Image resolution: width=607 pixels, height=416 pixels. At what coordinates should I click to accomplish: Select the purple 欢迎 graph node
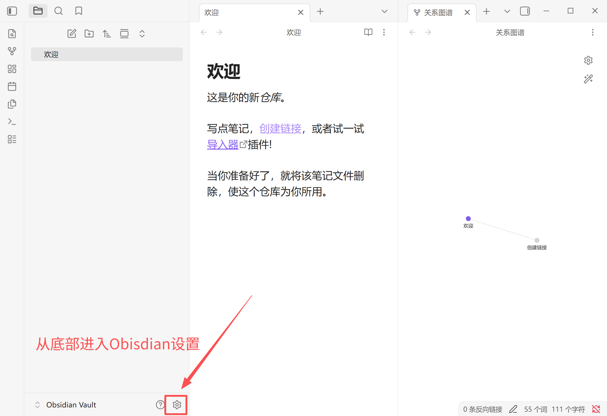point(468,218)
